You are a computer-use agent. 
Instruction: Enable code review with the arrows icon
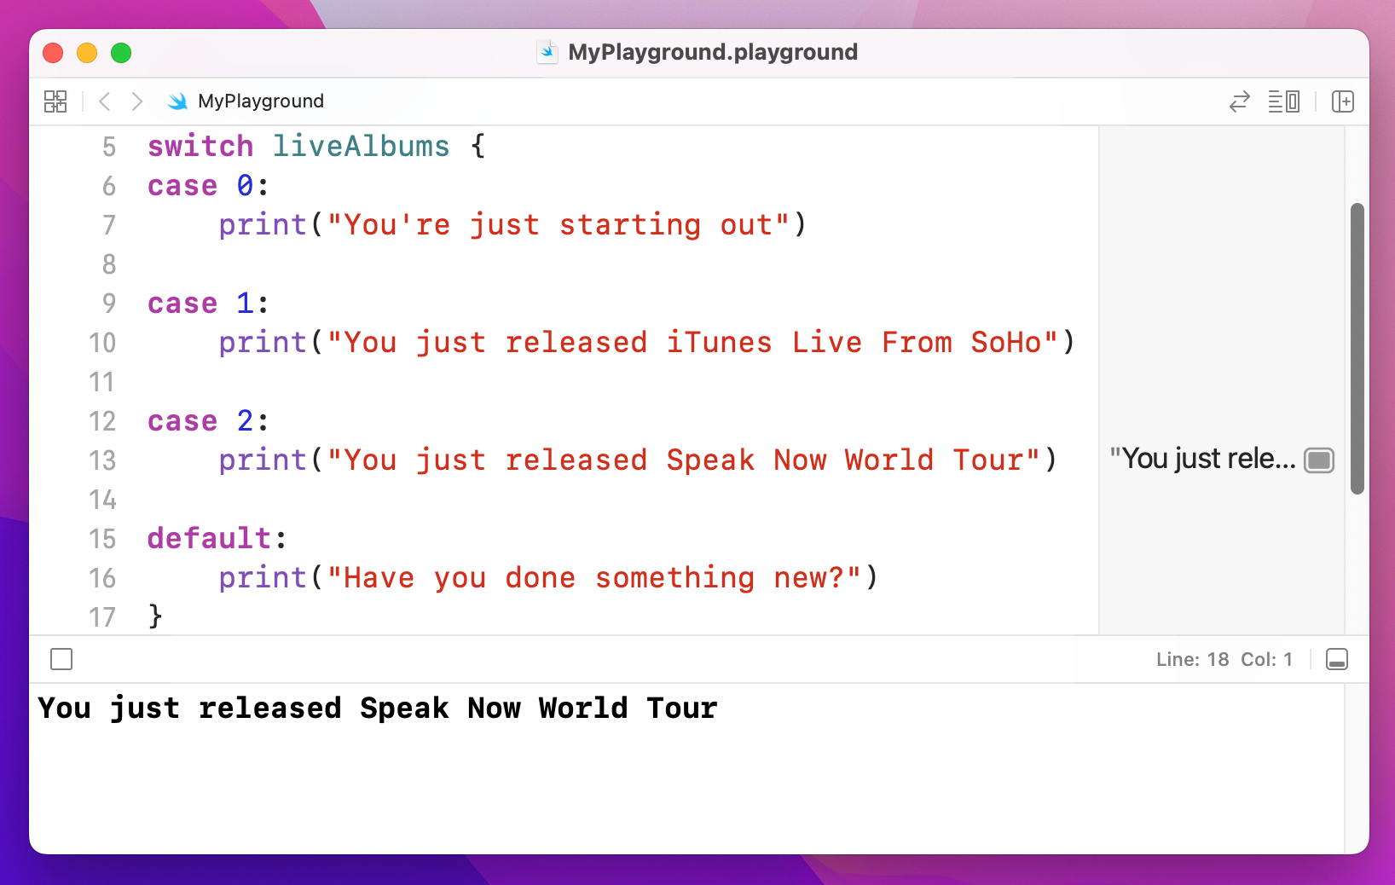pyautogui.click(x=1239, y=101)
